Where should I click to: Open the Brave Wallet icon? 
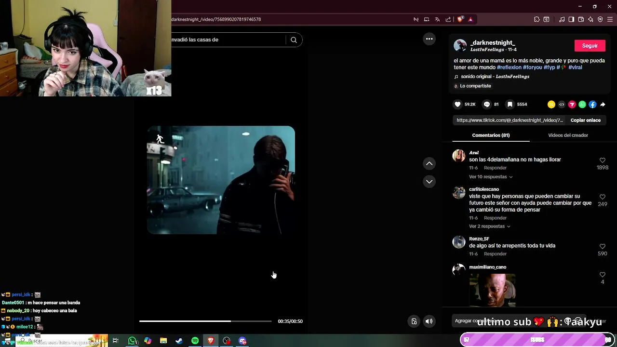pyautogui.click(x=581, y=20)
